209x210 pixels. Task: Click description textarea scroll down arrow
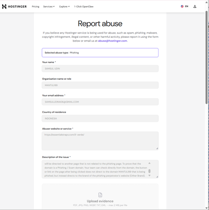click(x=149, y=176)
